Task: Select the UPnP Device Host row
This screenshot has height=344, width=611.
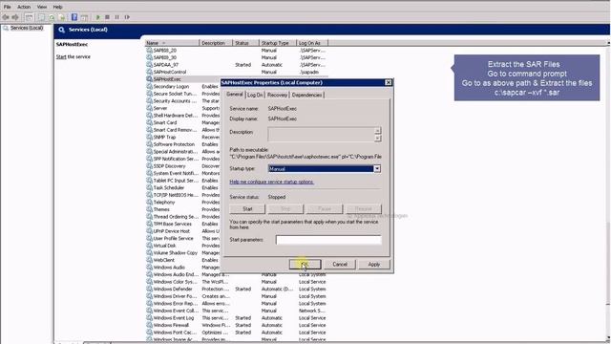Action: [x=182, y=231]
